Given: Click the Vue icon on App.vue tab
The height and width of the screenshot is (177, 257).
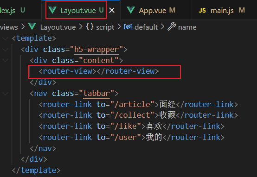Looking at the screenshot, I should point(131,10).
